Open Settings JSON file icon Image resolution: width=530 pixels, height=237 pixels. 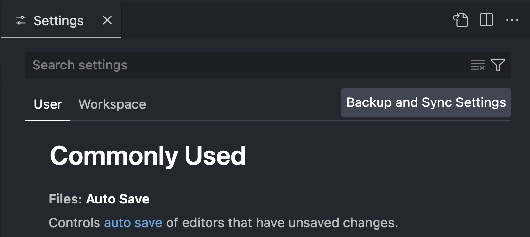point(460,20)
